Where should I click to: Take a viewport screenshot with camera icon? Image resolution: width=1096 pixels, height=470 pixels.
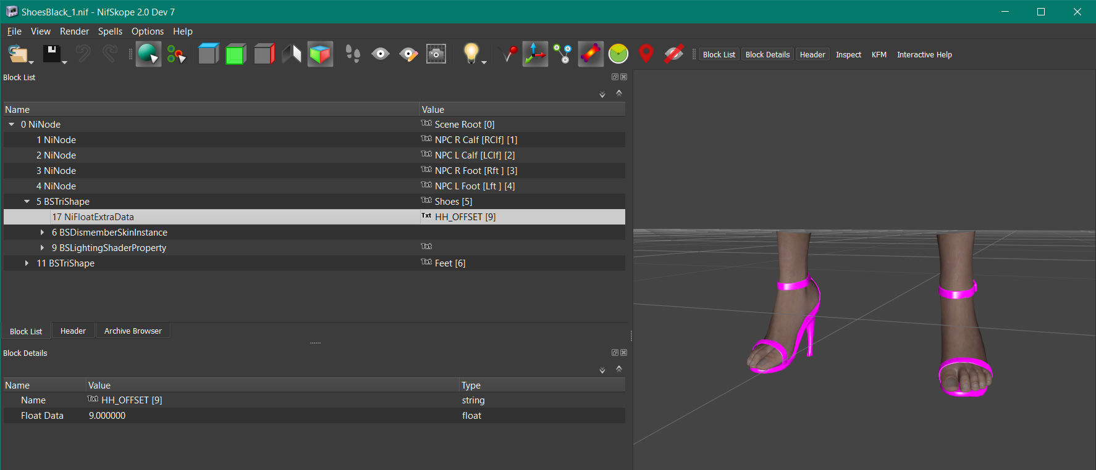click(436, 54)
